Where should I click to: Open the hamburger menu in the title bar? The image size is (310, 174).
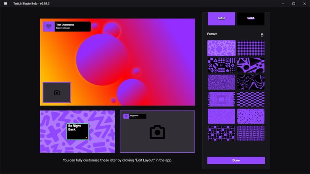pyautogui.click(x=5, y=4)
